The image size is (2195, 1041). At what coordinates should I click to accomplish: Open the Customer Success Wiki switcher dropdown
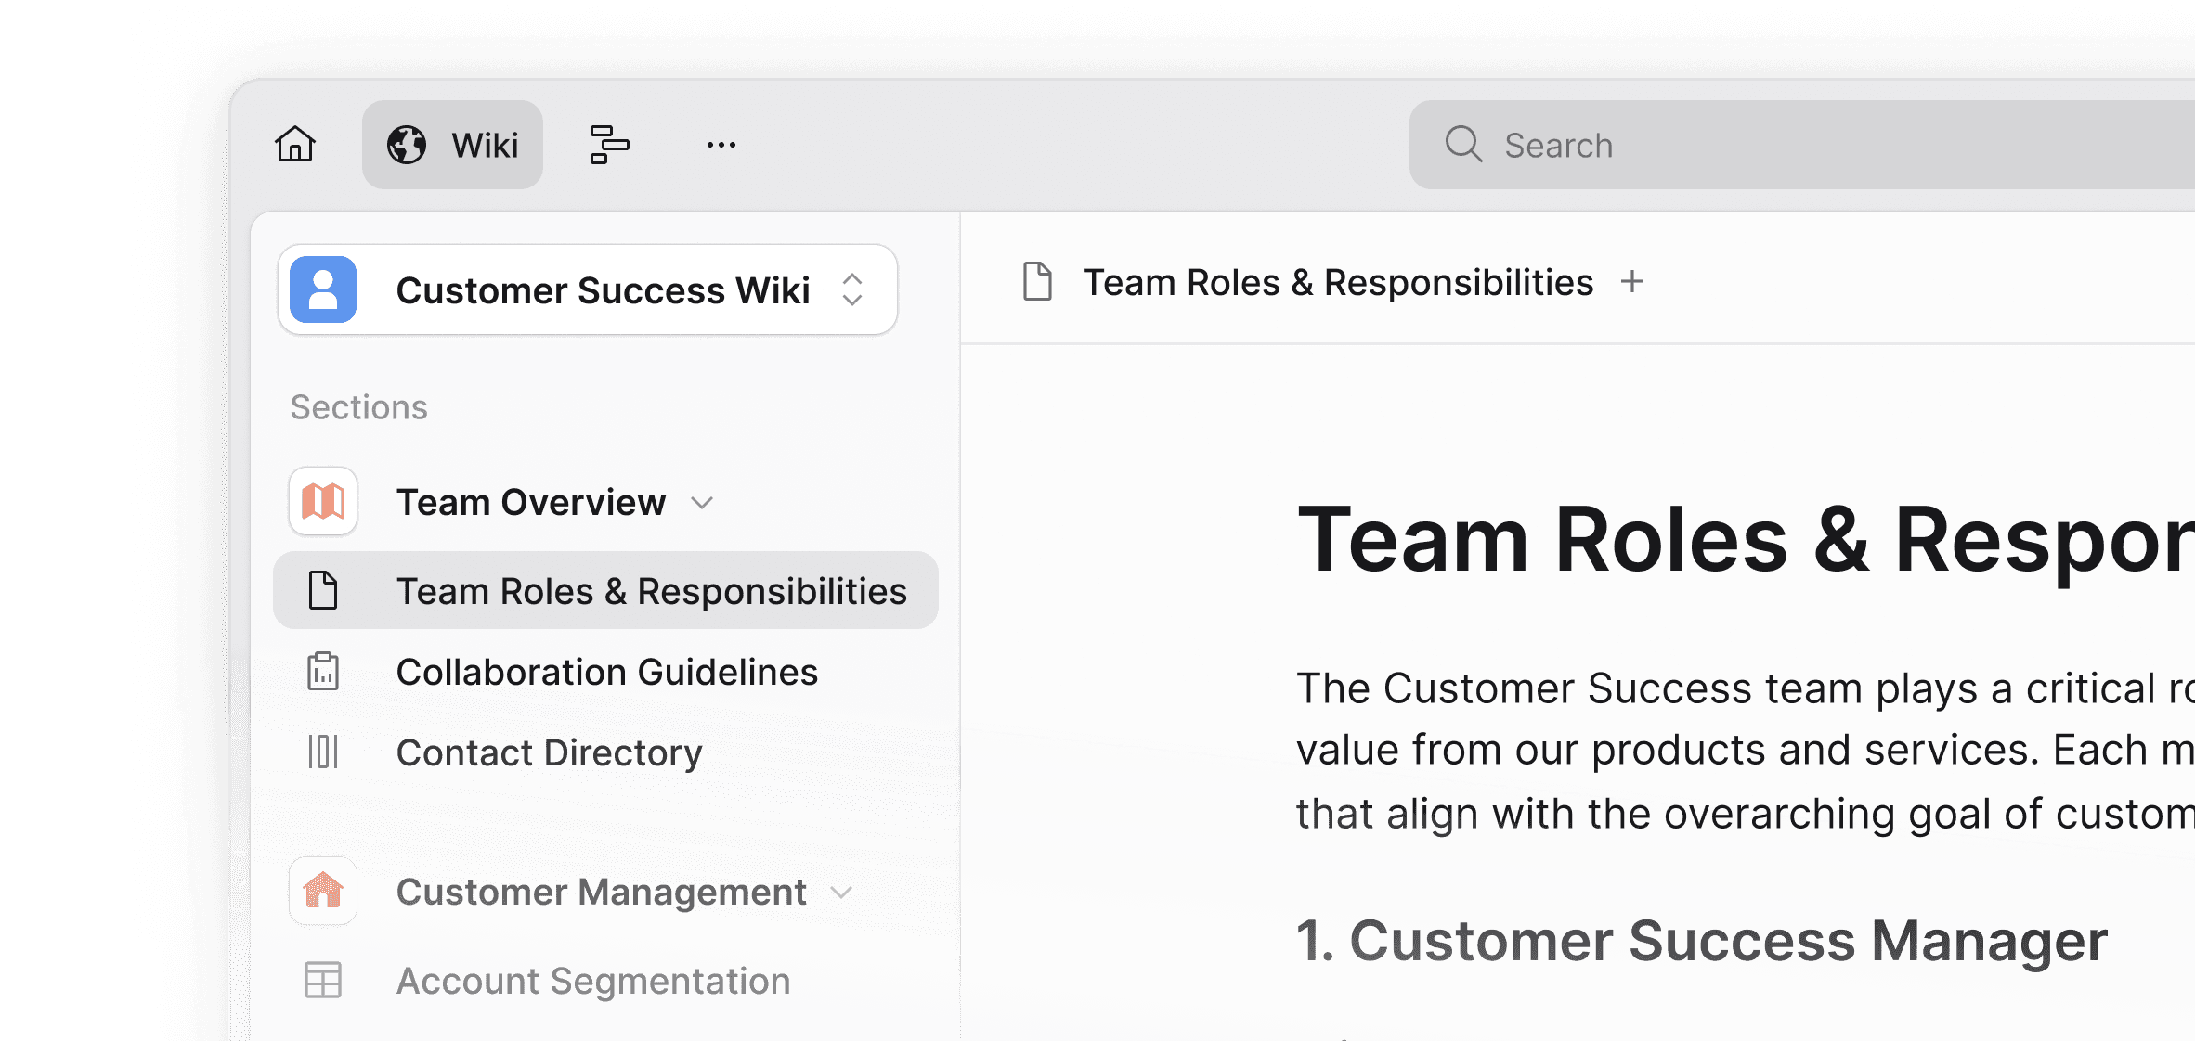coord(852,289)
